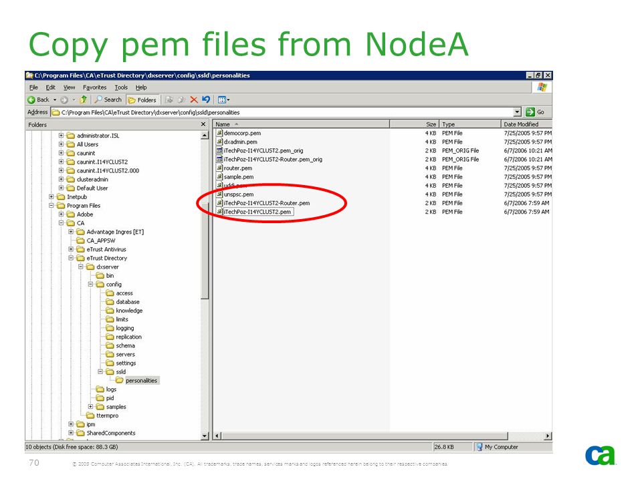Sort files by the Type column
Image resolution: width=642 pixels, height=481 pixels.
[x=470, y=124]
